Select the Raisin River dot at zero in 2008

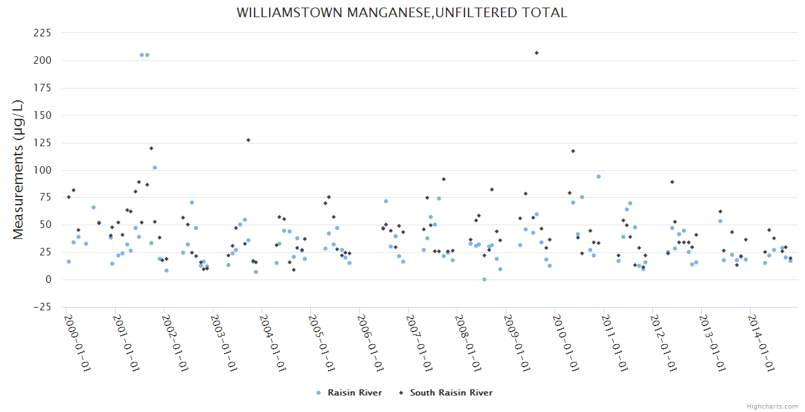click(x=484, y=279)
